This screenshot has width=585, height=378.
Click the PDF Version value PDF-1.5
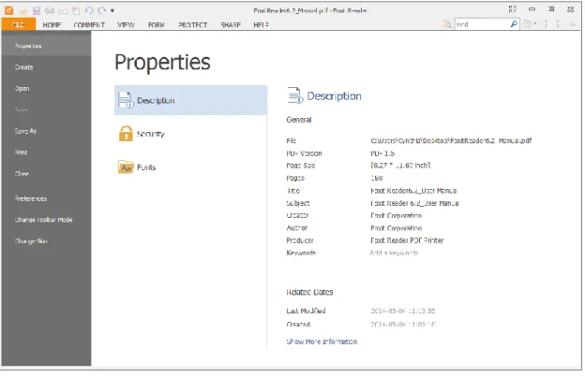point(382,153)
